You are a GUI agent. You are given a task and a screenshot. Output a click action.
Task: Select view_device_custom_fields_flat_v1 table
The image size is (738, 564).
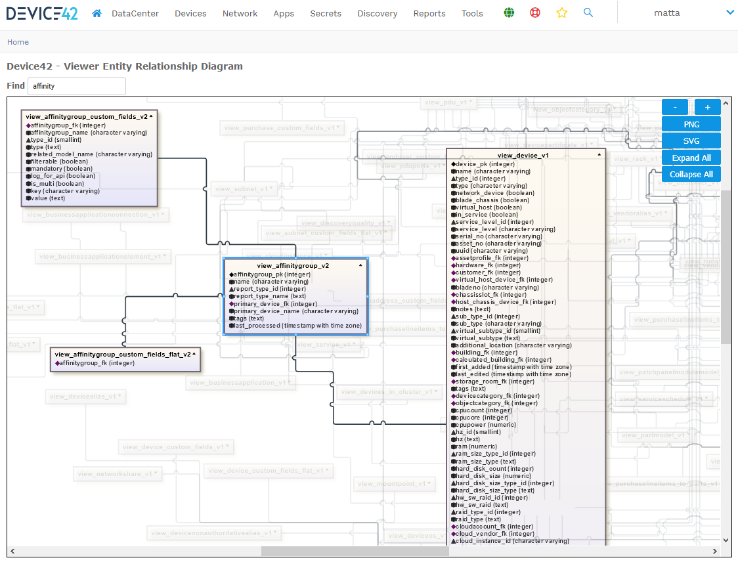pyautogui.click(x=269, y=470)
